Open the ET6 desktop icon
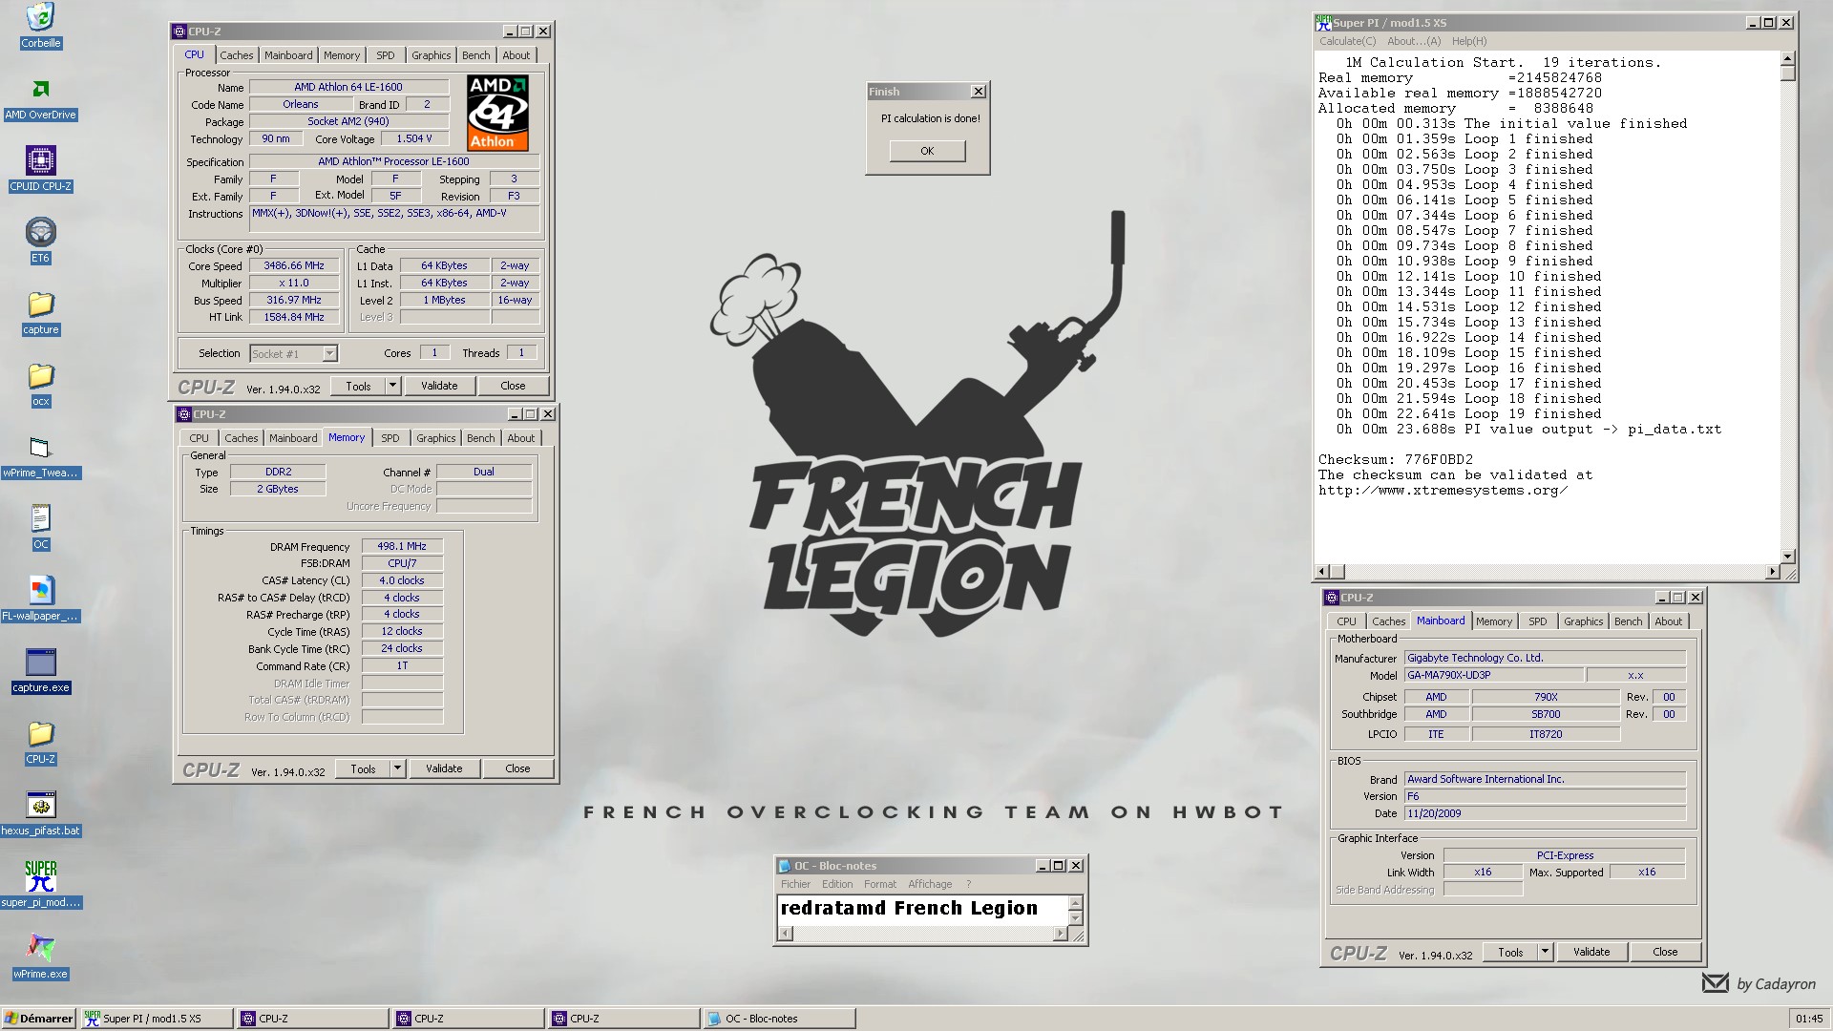 (x=40, y=232)
